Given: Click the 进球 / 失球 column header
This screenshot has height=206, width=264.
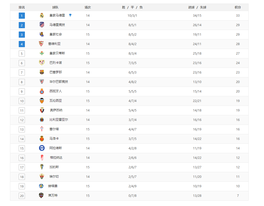Looking at the screenshot, I should coord(197,7).
